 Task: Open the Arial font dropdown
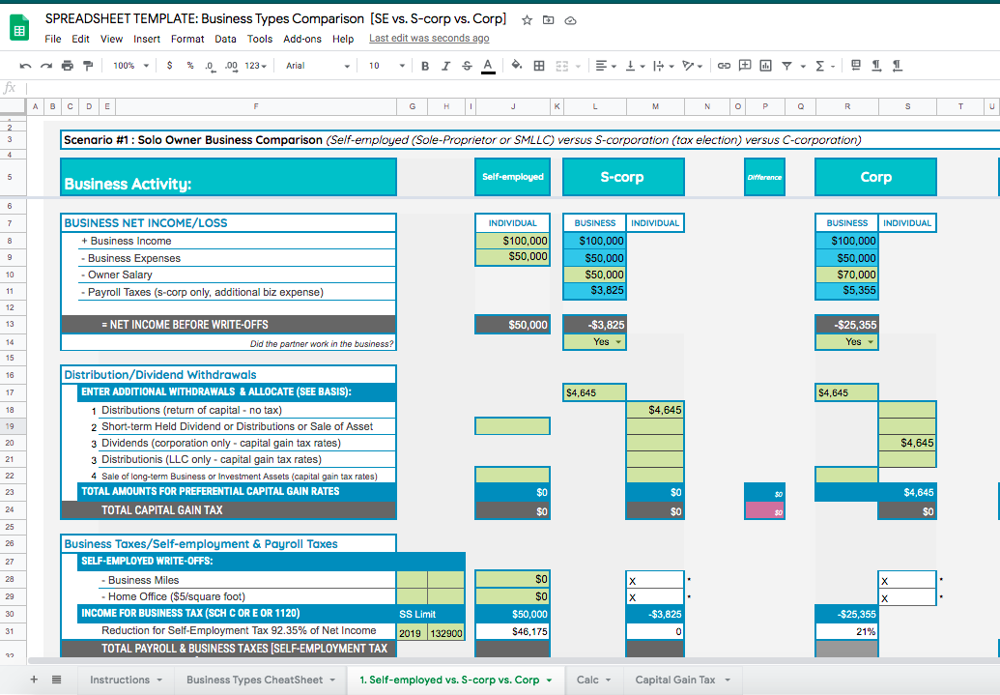pyautogui.click(x=319, y=66)
